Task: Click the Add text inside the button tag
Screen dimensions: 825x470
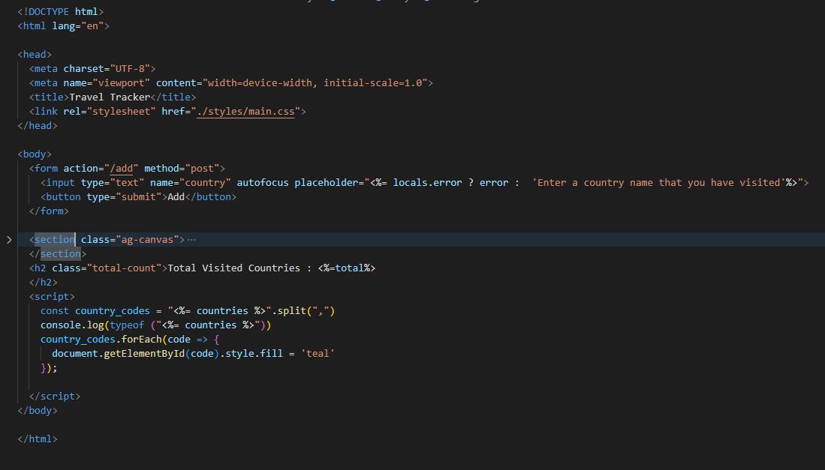Action: (x=176, y=196)
